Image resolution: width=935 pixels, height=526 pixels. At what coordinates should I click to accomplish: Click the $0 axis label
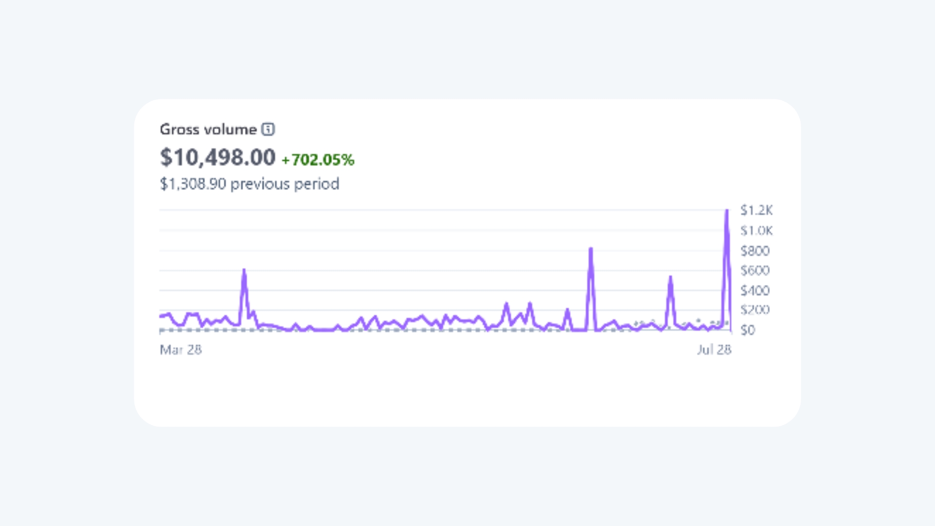(748, 330)
